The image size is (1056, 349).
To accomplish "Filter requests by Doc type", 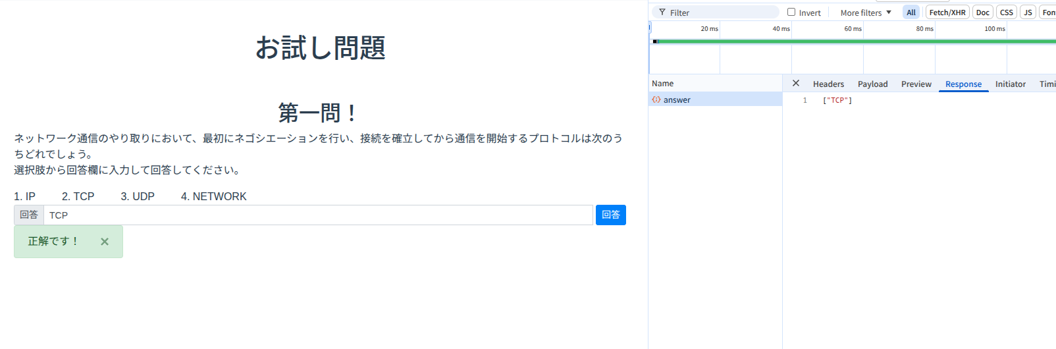I will click(982, 13).
